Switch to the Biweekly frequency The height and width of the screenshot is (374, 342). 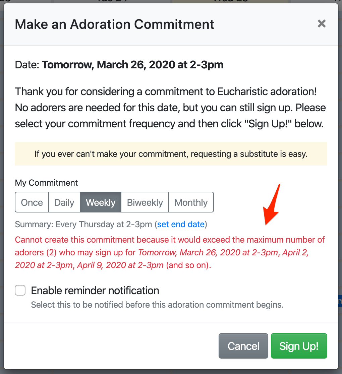(145, 202)
